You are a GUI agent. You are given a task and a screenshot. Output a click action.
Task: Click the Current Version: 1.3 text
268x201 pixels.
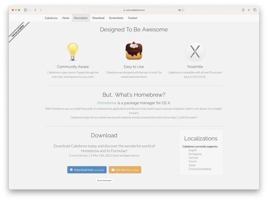click(x=104, y=156)
